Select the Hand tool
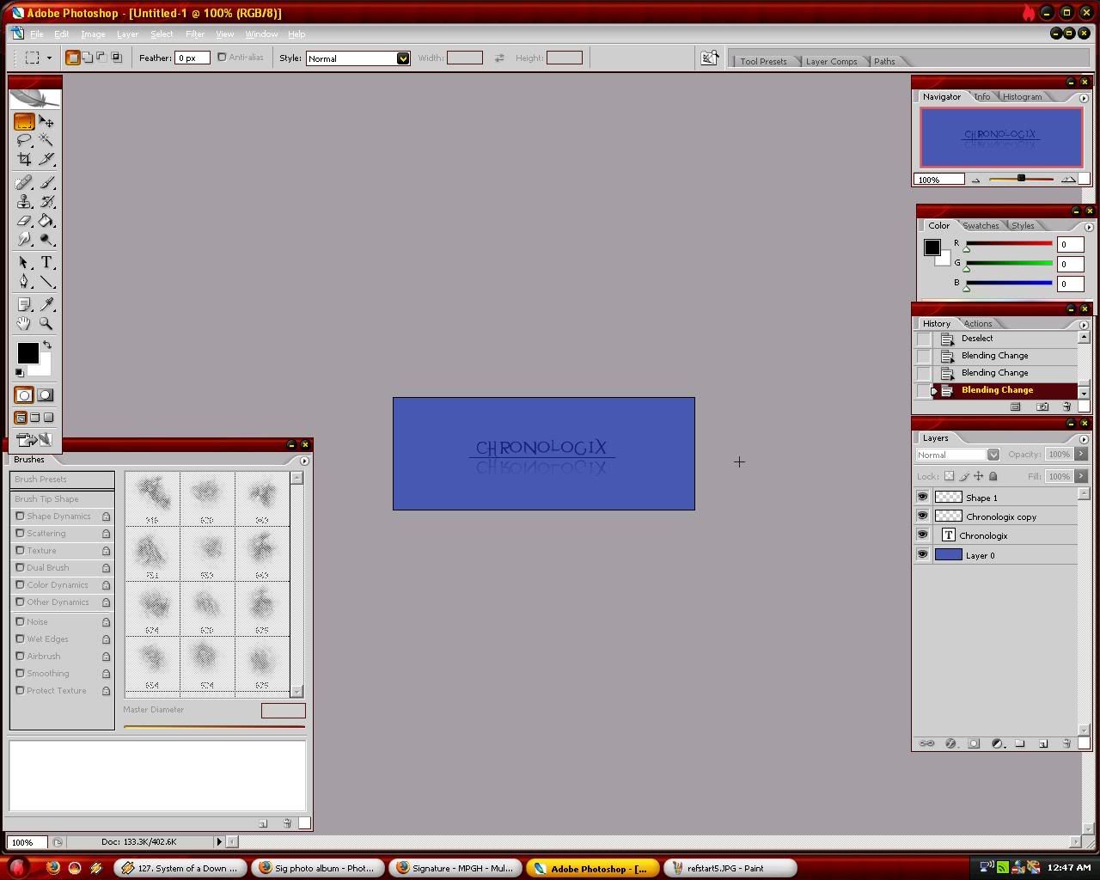 24,324
